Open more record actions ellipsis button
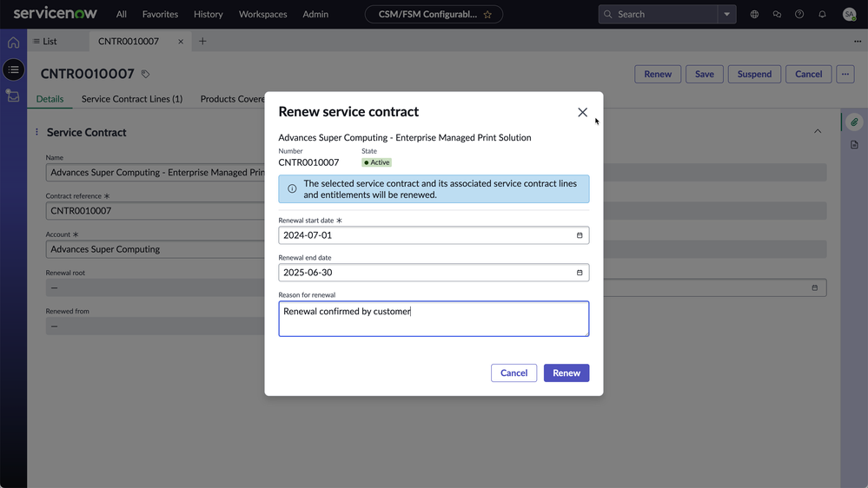The height and width of the screenshot is (488, 868). pos(845,74)
